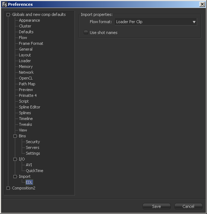Open the QuickTime I/O settings

34,171
